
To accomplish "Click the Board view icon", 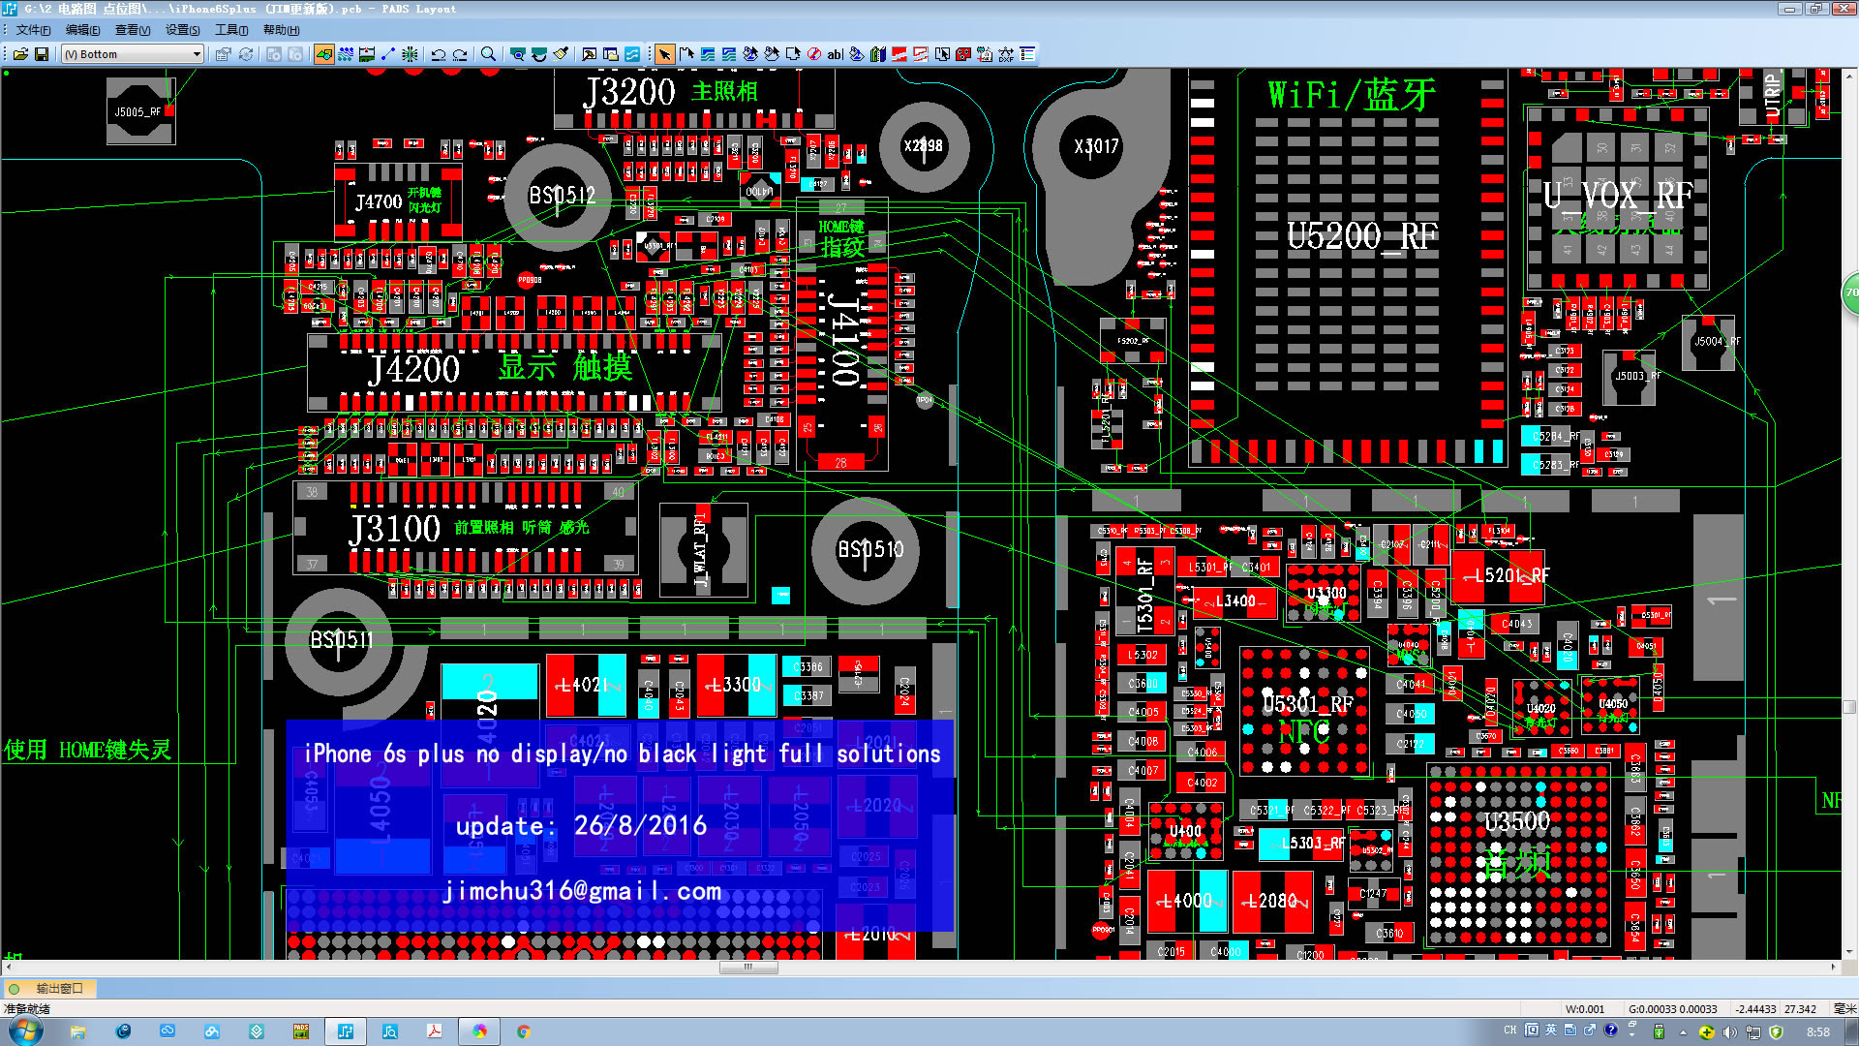I will pyautogui.click(x=518, y=54).
